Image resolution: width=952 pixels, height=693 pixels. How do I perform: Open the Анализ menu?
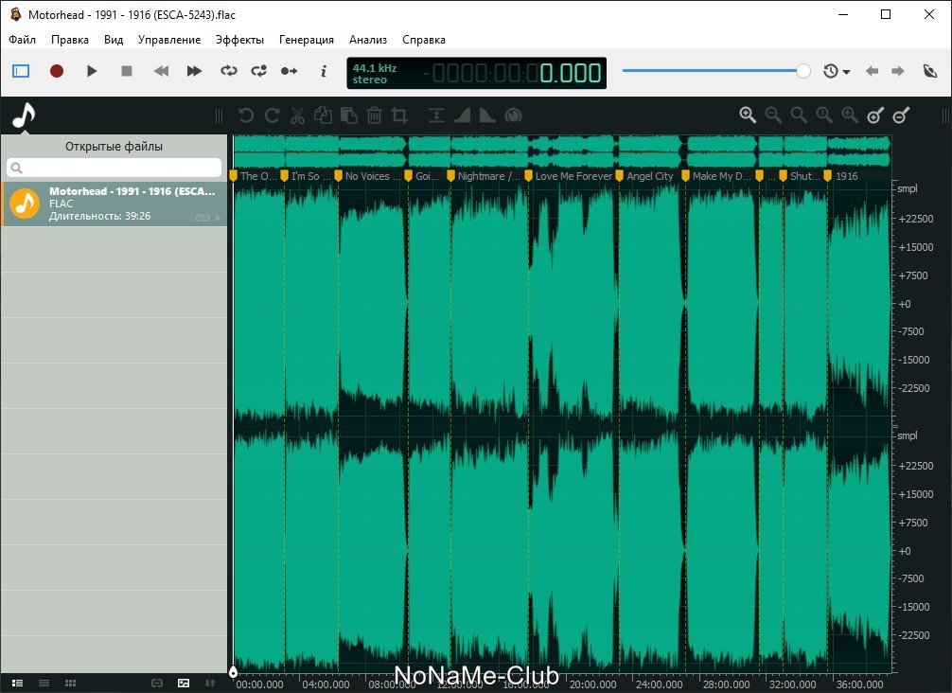(368, 40)
